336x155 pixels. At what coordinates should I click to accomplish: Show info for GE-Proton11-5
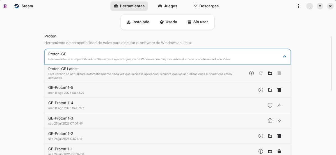261,90
